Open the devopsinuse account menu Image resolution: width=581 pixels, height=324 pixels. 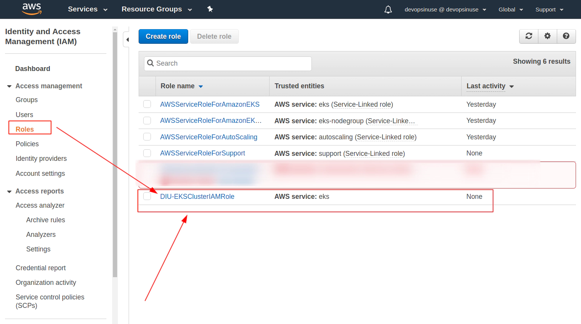click(x=445, y=9)
